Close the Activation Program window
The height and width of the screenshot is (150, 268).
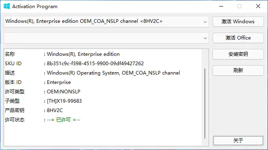click(258, 7)
